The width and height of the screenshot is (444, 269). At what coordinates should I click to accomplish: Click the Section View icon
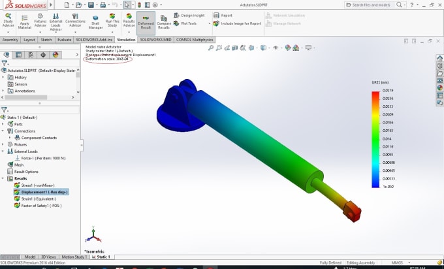click(x=235, y=48)
